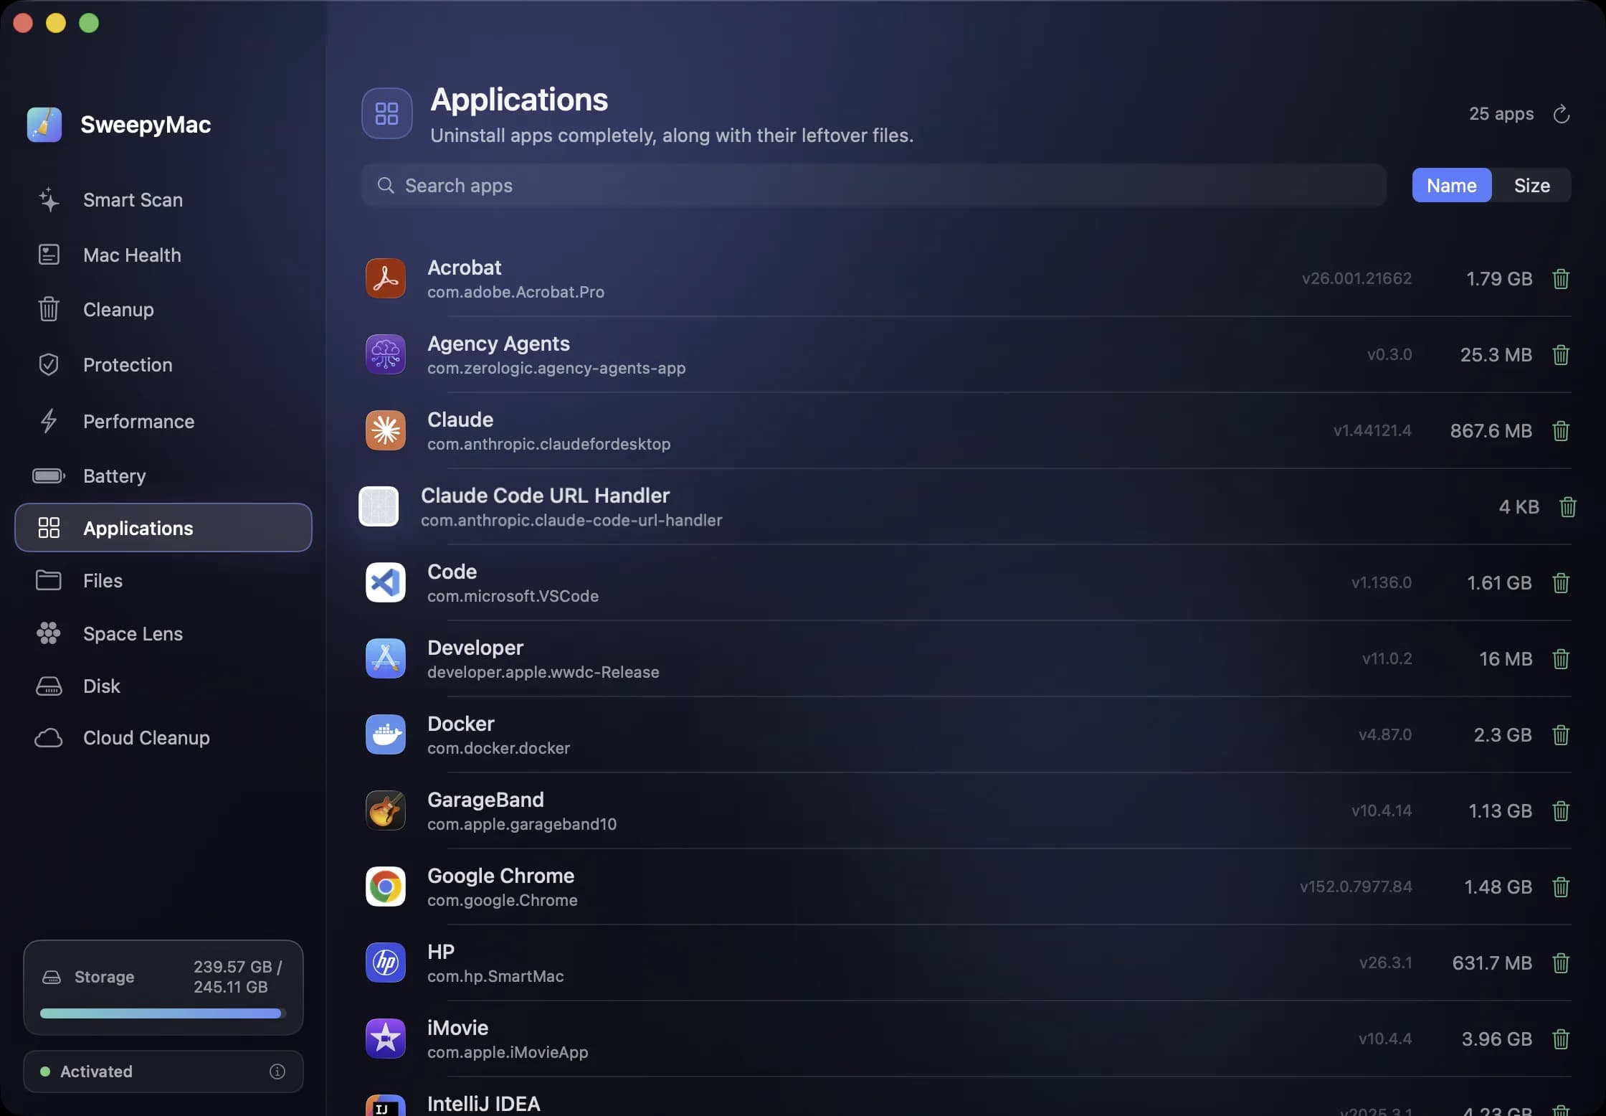1606x1116 pixels.
Task: Click the Docker row trash icon
Action: 1561,735
